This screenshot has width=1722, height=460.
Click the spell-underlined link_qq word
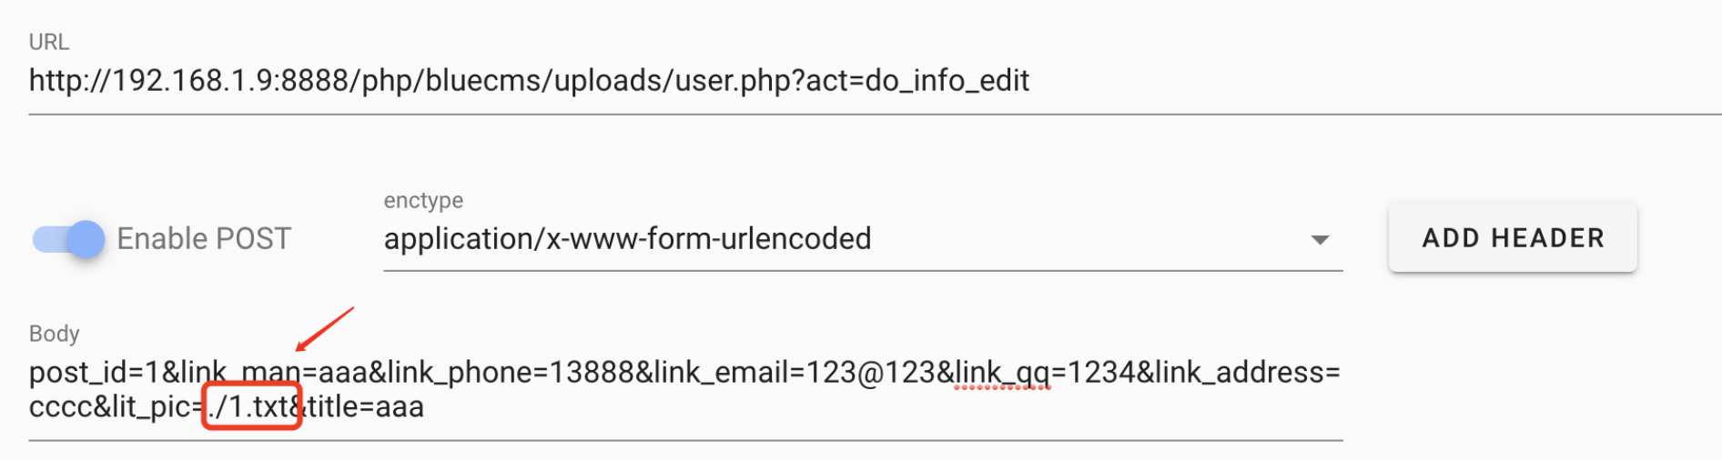pyautogui.click(x=1002, y=373)
